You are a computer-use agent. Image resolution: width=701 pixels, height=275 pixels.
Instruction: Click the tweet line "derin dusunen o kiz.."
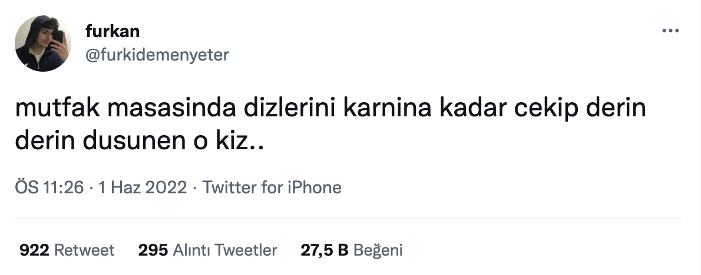click(x=139, y=141)
